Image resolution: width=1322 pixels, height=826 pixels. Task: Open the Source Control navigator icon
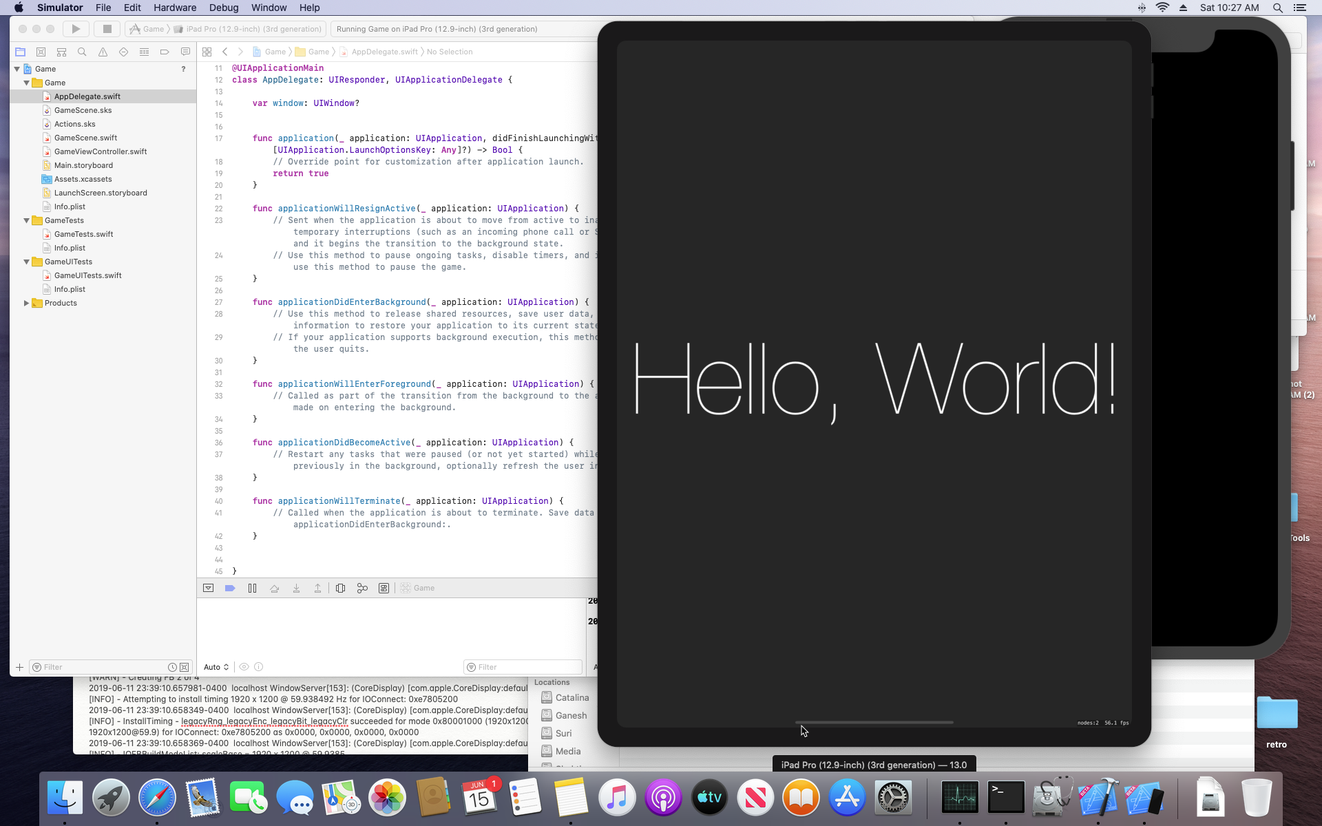(x=41, y=52)
